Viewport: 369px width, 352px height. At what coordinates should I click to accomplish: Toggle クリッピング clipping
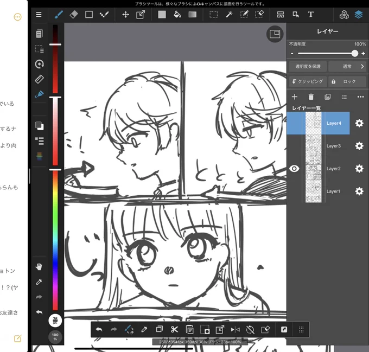click(x=308, y=81)
